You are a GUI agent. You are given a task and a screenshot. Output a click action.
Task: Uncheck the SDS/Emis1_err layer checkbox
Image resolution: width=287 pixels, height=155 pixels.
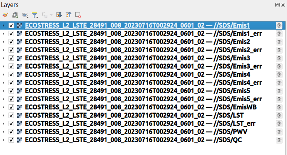coord(11,33)
